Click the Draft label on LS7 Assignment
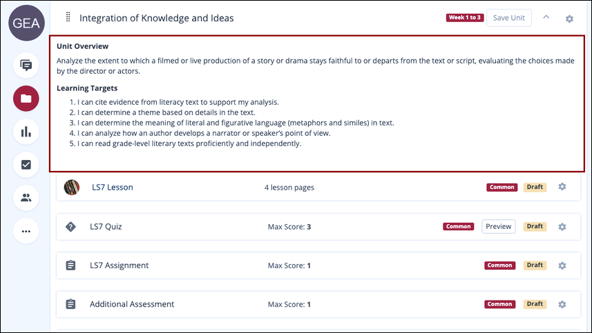592x333 pixels. pos(535,265)
